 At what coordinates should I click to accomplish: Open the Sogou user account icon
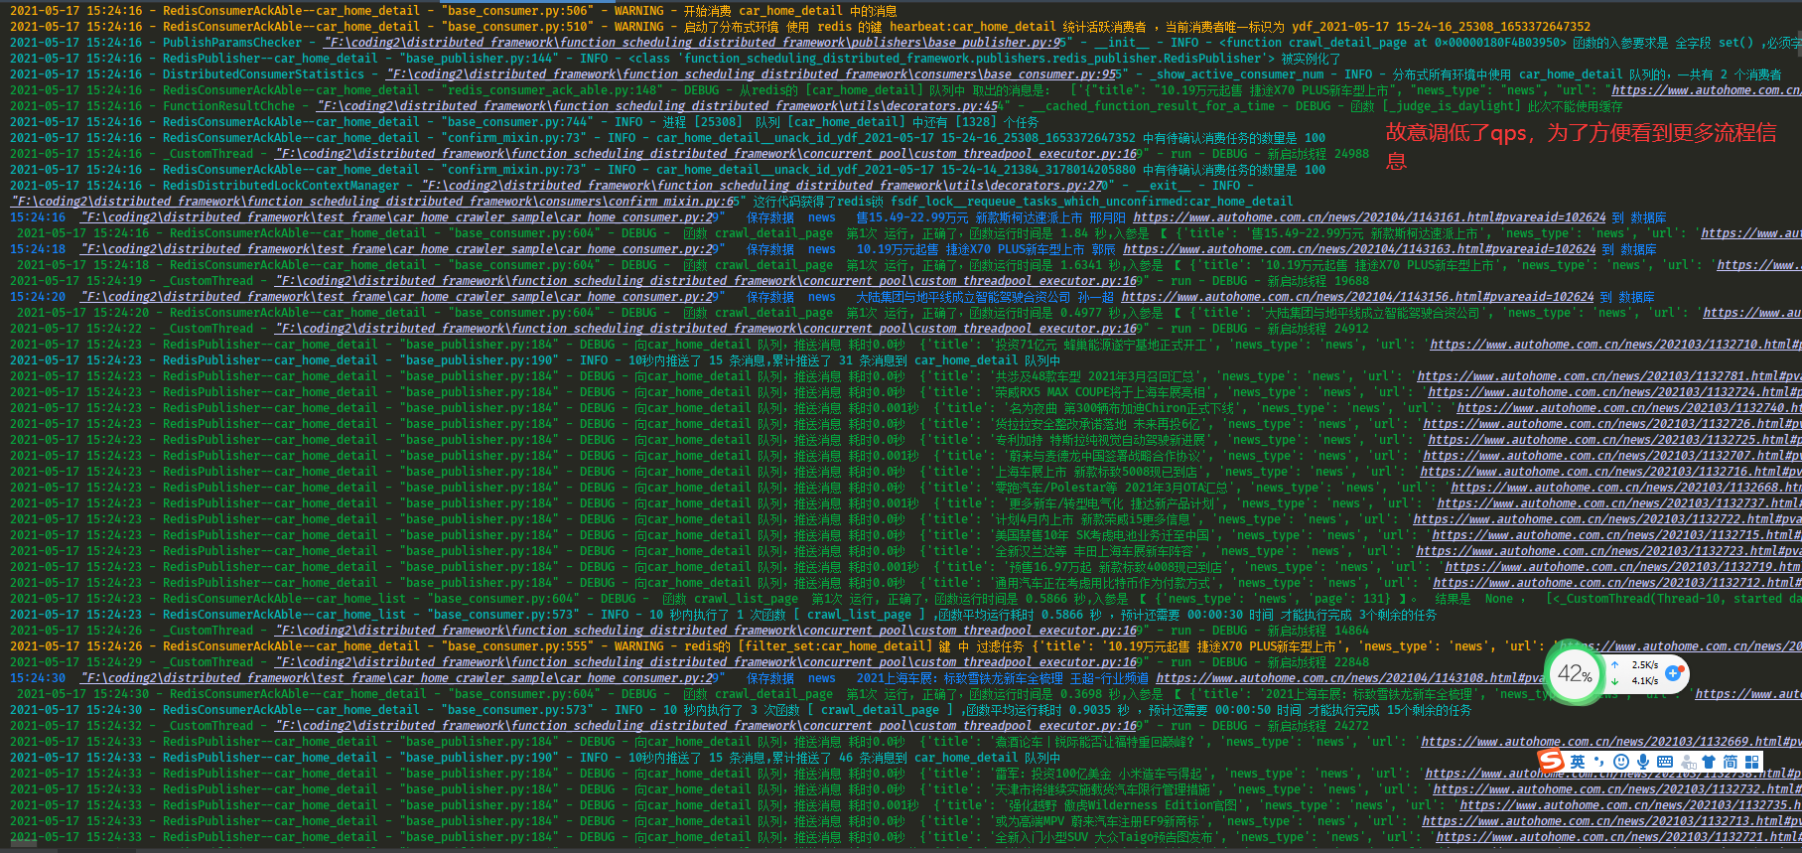coord(1687,762)
